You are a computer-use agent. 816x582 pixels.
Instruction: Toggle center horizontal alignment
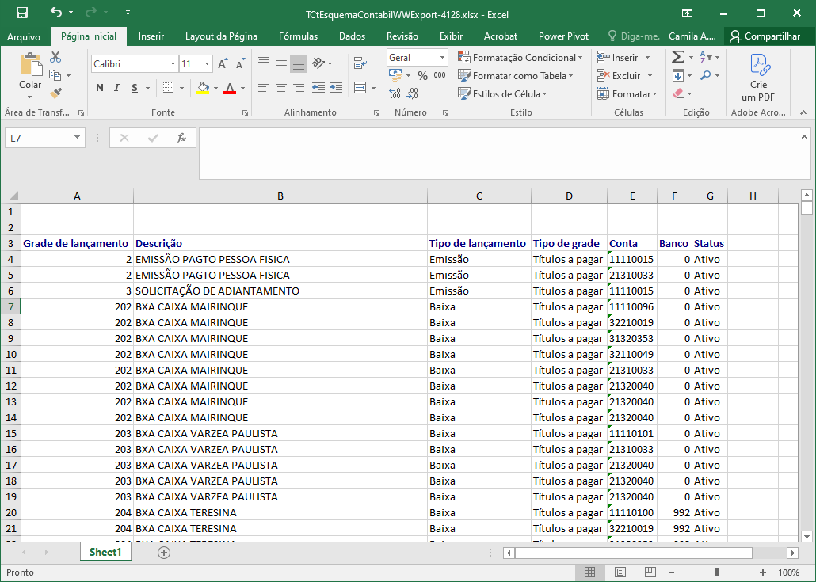[281, 88]
